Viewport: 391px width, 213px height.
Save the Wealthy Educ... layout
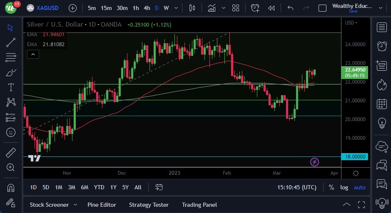click(x=353, y=11)
